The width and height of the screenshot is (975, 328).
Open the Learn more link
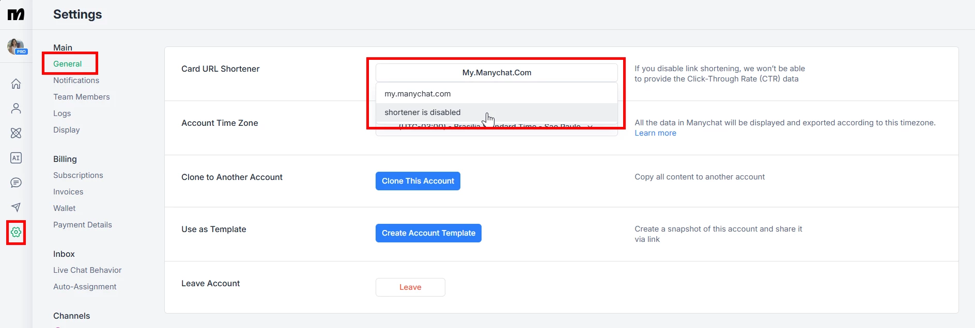pos(655,133)
